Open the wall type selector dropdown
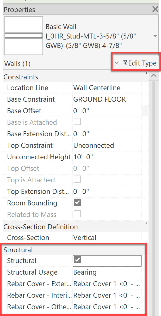 (155, 36)
